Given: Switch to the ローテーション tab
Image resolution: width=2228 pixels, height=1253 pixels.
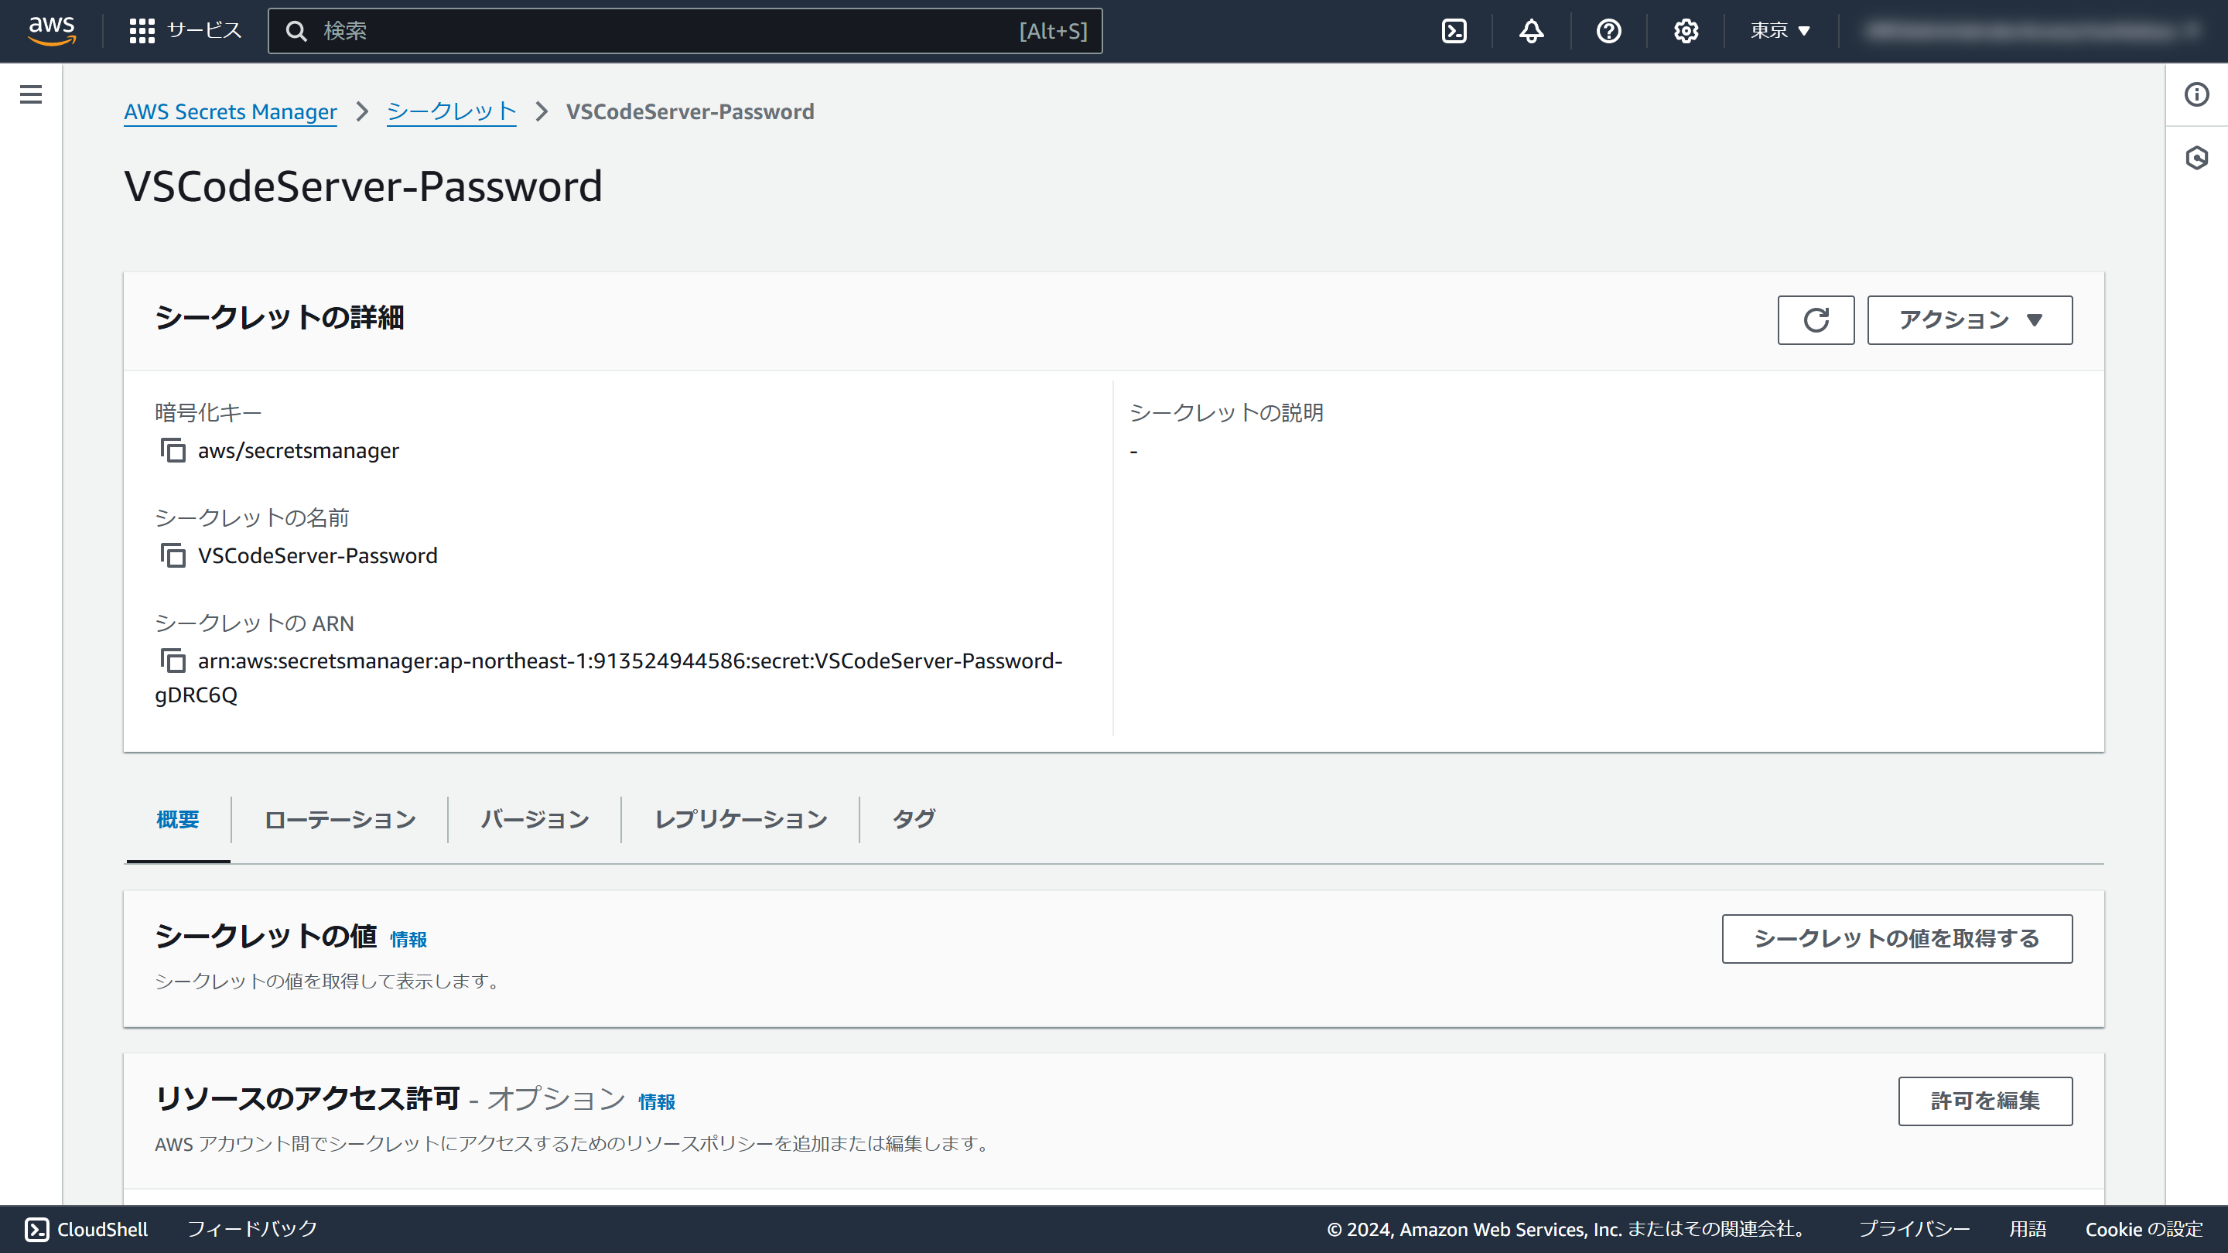Looking at the screenshot, I should pyautogui.click(x=340, y=819).
